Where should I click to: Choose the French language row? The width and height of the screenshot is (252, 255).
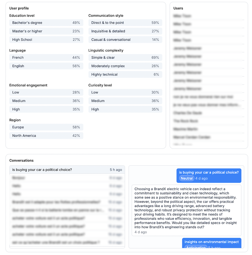pyautogui.click(x=46, y=58)
